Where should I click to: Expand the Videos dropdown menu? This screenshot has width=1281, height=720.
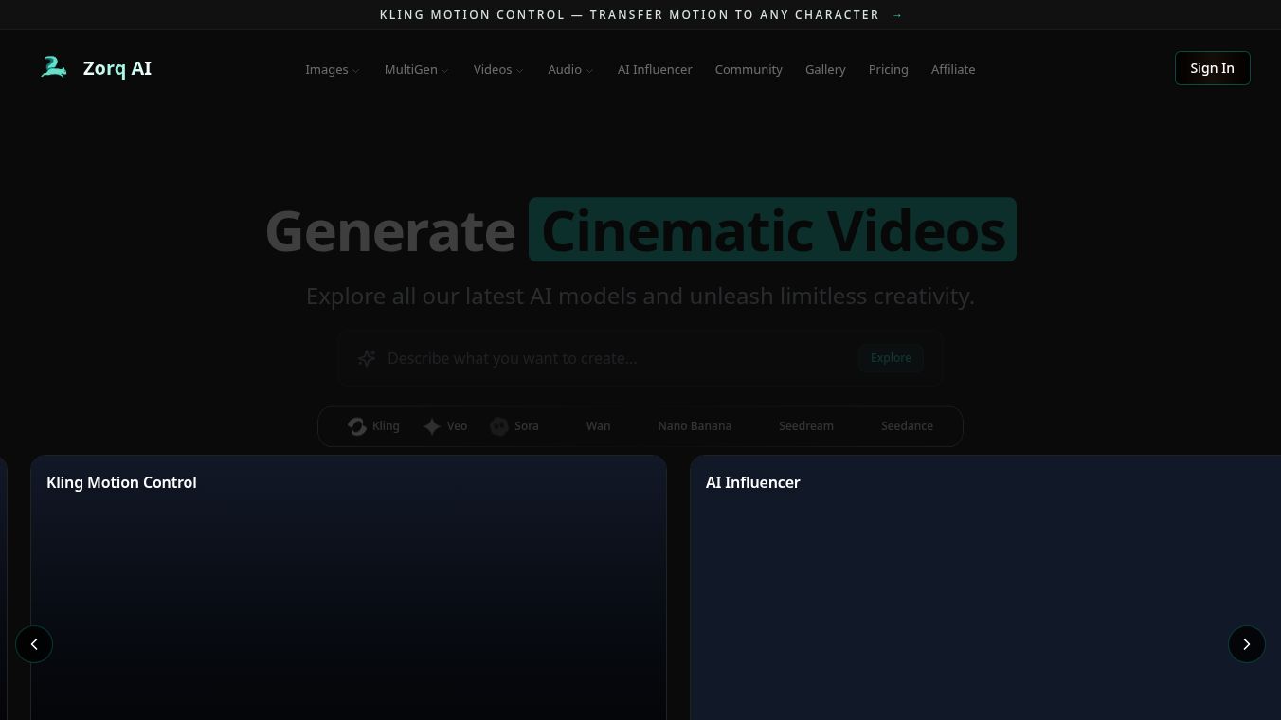[498, 70]
